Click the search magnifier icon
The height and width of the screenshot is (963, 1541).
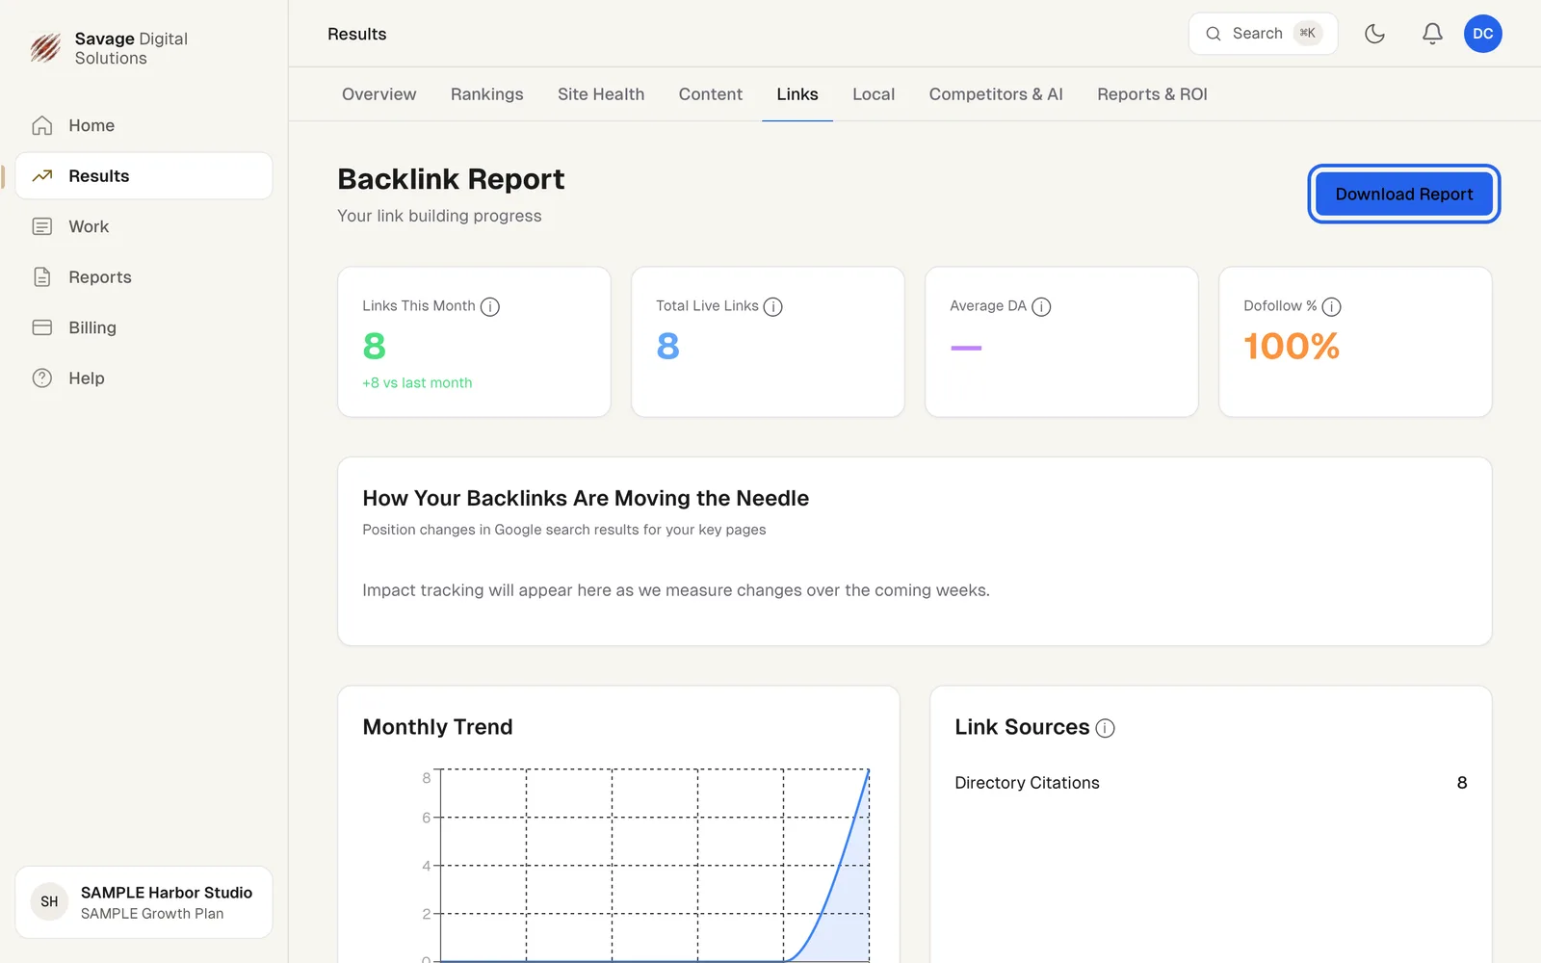pos(1214,34)
